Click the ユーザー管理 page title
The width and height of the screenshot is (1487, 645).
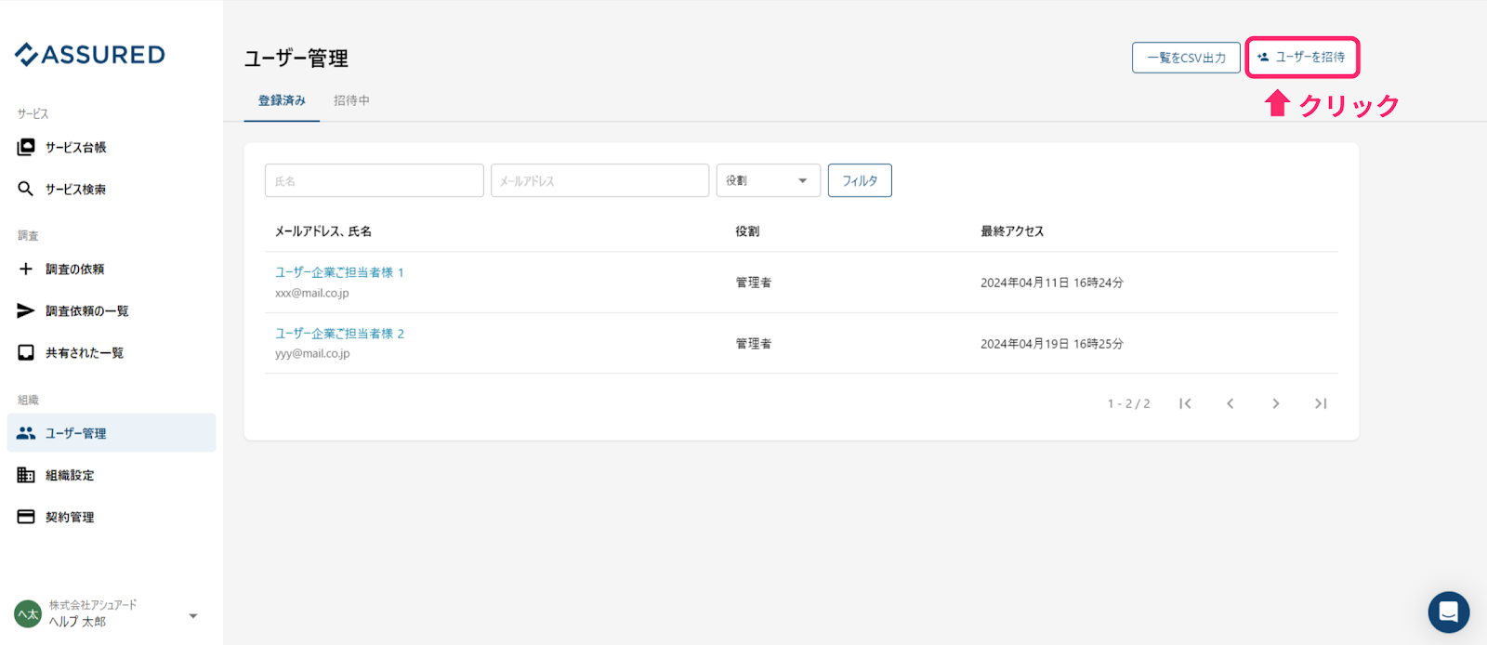296,59
